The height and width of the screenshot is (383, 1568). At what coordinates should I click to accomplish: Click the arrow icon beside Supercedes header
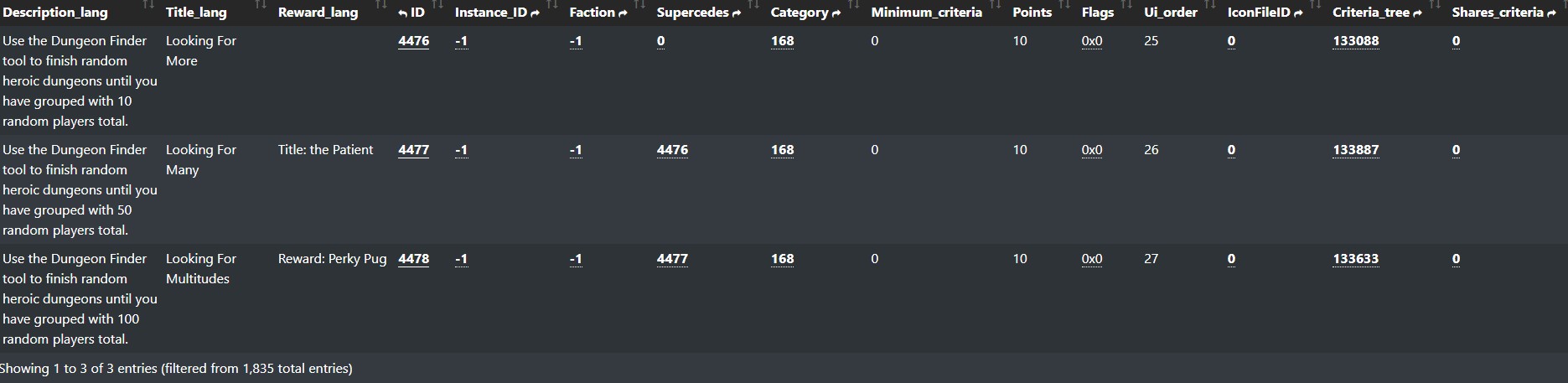tap(736, 13)
